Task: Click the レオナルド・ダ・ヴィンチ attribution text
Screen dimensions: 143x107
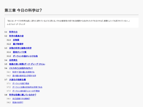Action: point(16,24)
